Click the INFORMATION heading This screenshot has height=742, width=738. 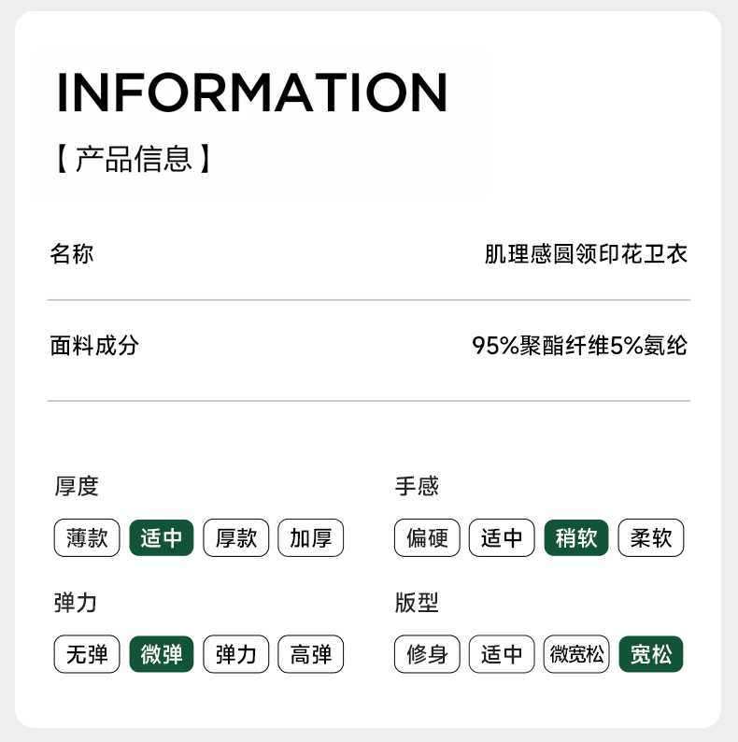252,92
